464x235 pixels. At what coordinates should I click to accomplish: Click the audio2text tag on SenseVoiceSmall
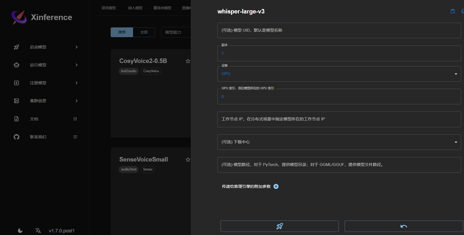click(x=129, y=169)
